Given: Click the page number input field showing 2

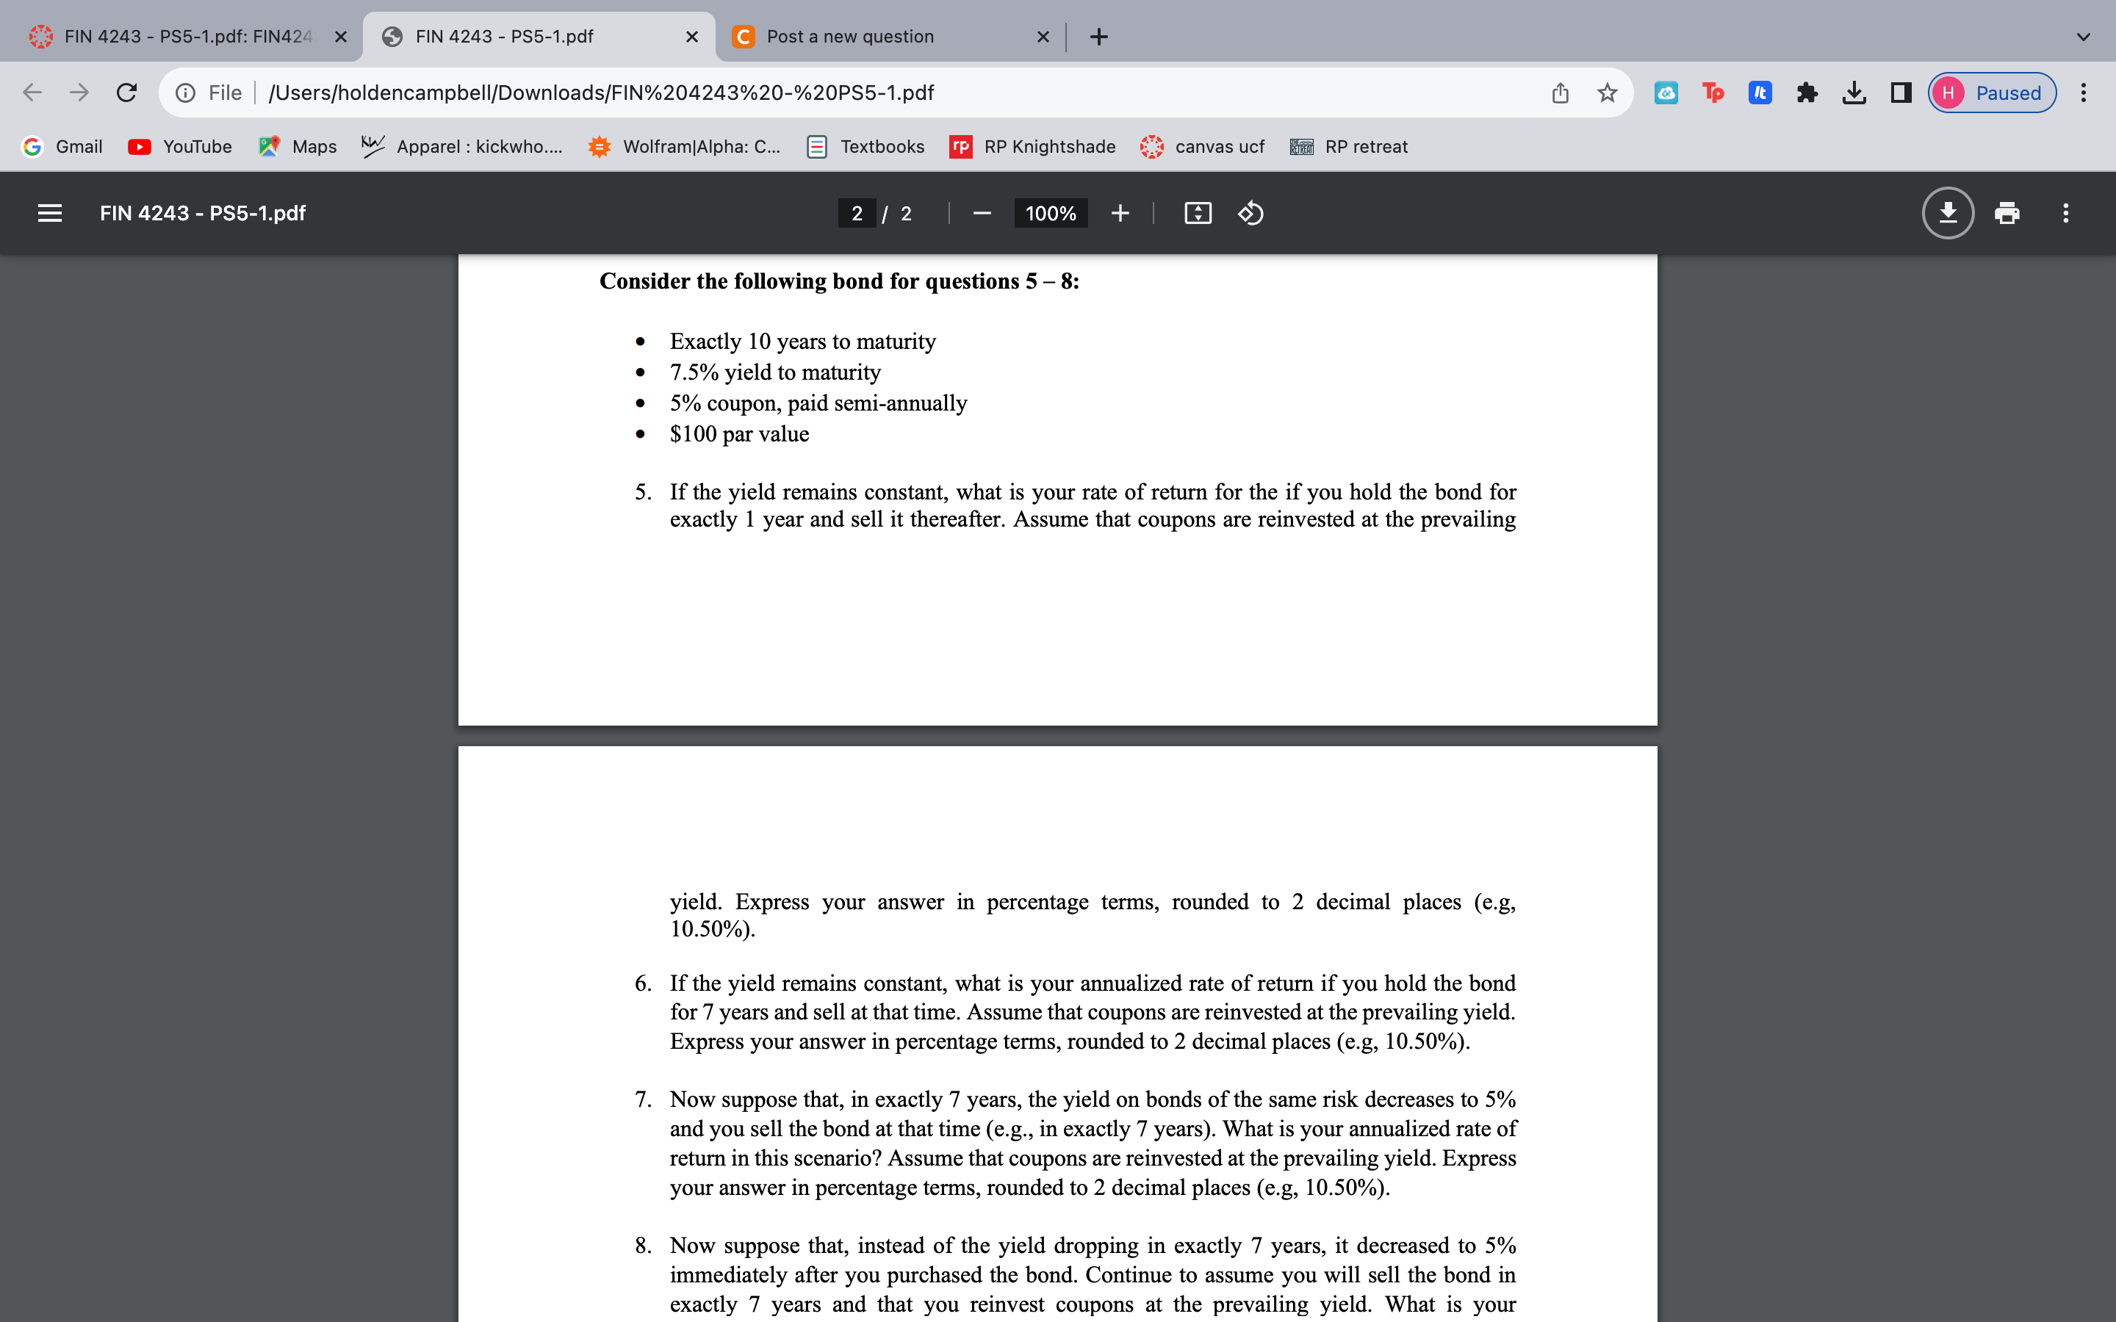Looking at the screenshot, I should pyautogui.click(x=856, y=212).
